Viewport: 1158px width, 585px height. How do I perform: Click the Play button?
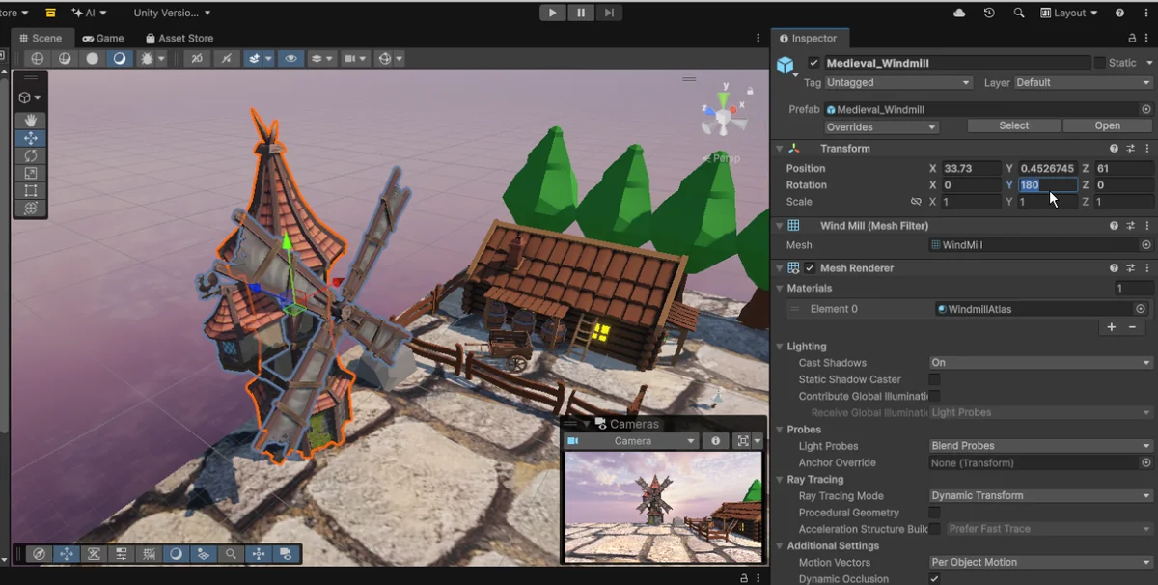click(552, 13)
